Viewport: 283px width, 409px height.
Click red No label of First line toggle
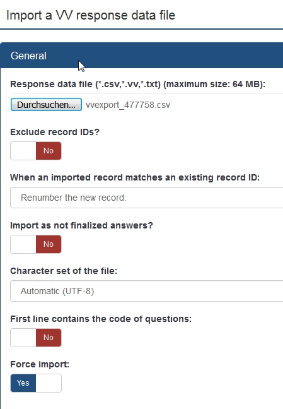pyautogui.click(x=49, y=338)
